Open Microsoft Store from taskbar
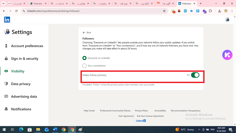 pos(29,130)
